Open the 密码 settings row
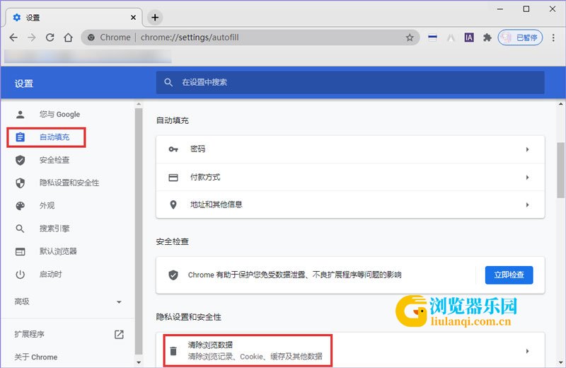 pos(350,149)
